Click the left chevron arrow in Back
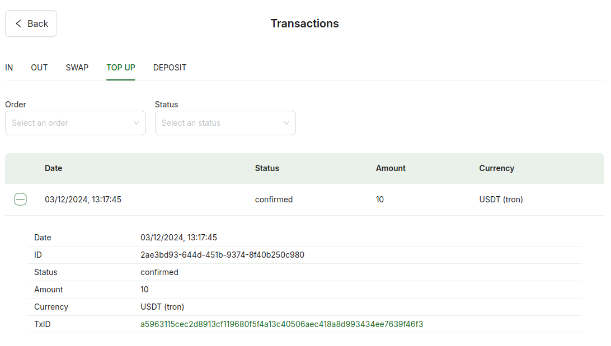This screenshot has height=346, width=611. pyautogui.click(x=18, y=23)
